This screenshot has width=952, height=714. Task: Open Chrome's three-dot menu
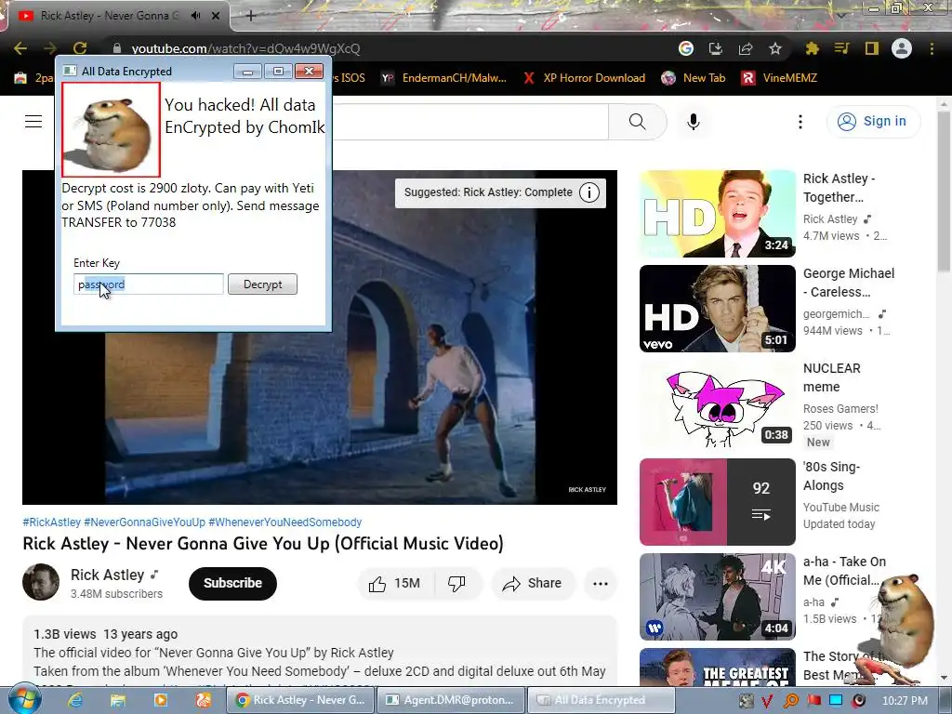(932, 48)
